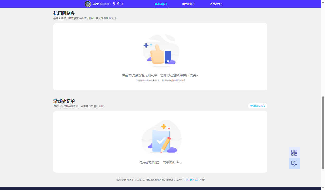Screen dimensions: 325x190
Task: Switch to the 信用限制令 tab
Action: [x=188, y=4]
